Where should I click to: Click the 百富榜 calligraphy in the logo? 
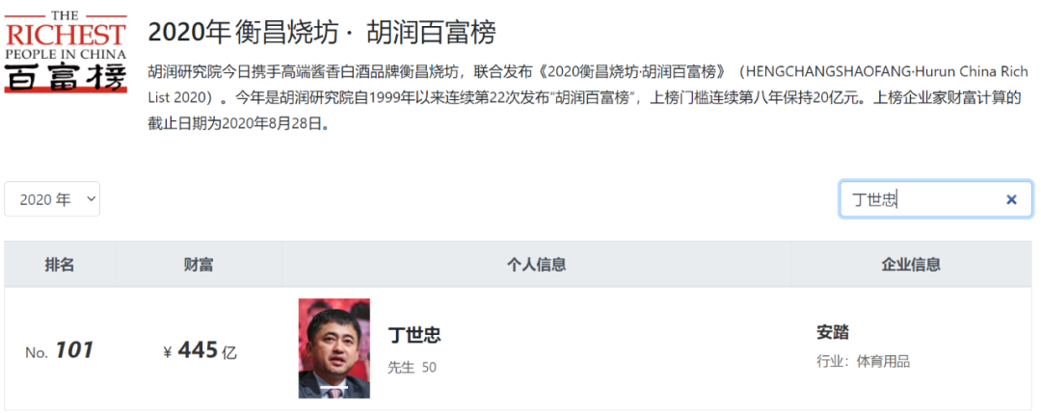(66, 77)
